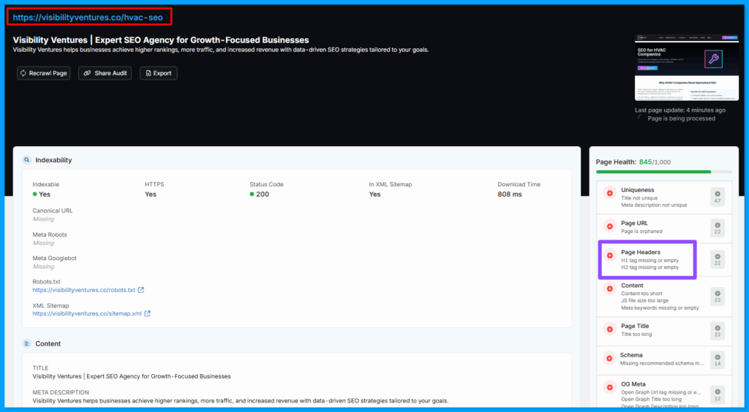This screenshot has height=412, width=749.
Task: Click the 22 score badge for Page Title
Action: 718,331
